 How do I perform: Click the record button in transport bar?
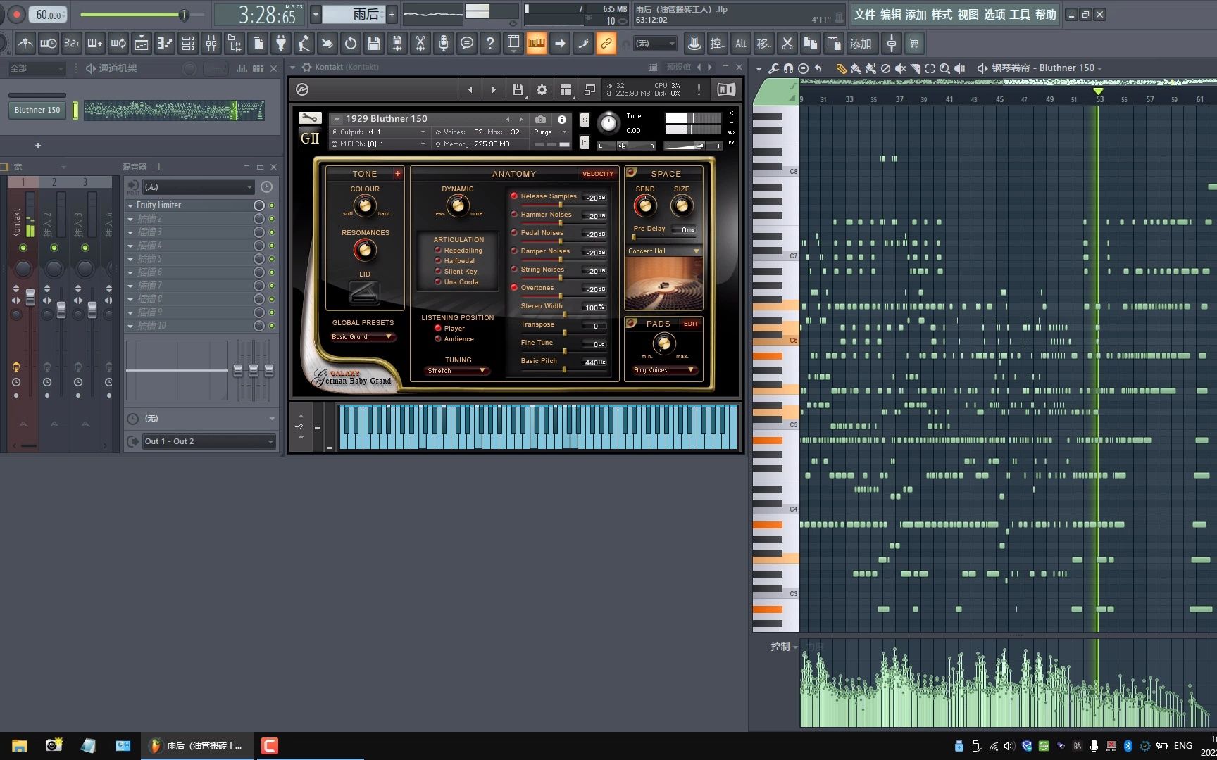pos(16,14)
